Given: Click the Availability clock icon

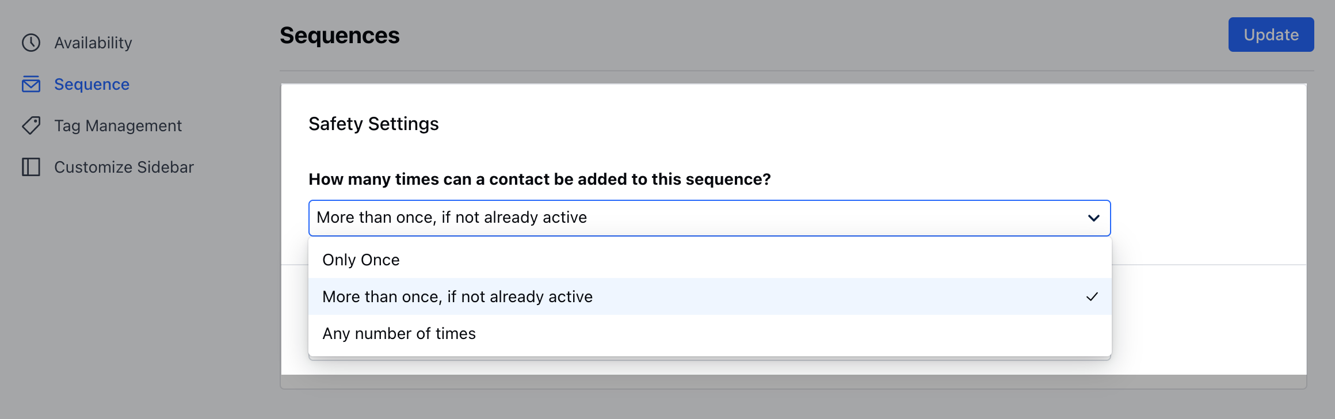Looking at the screenshot, I should click(31, 43).
